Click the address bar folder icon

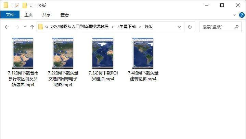pos(40,27)
